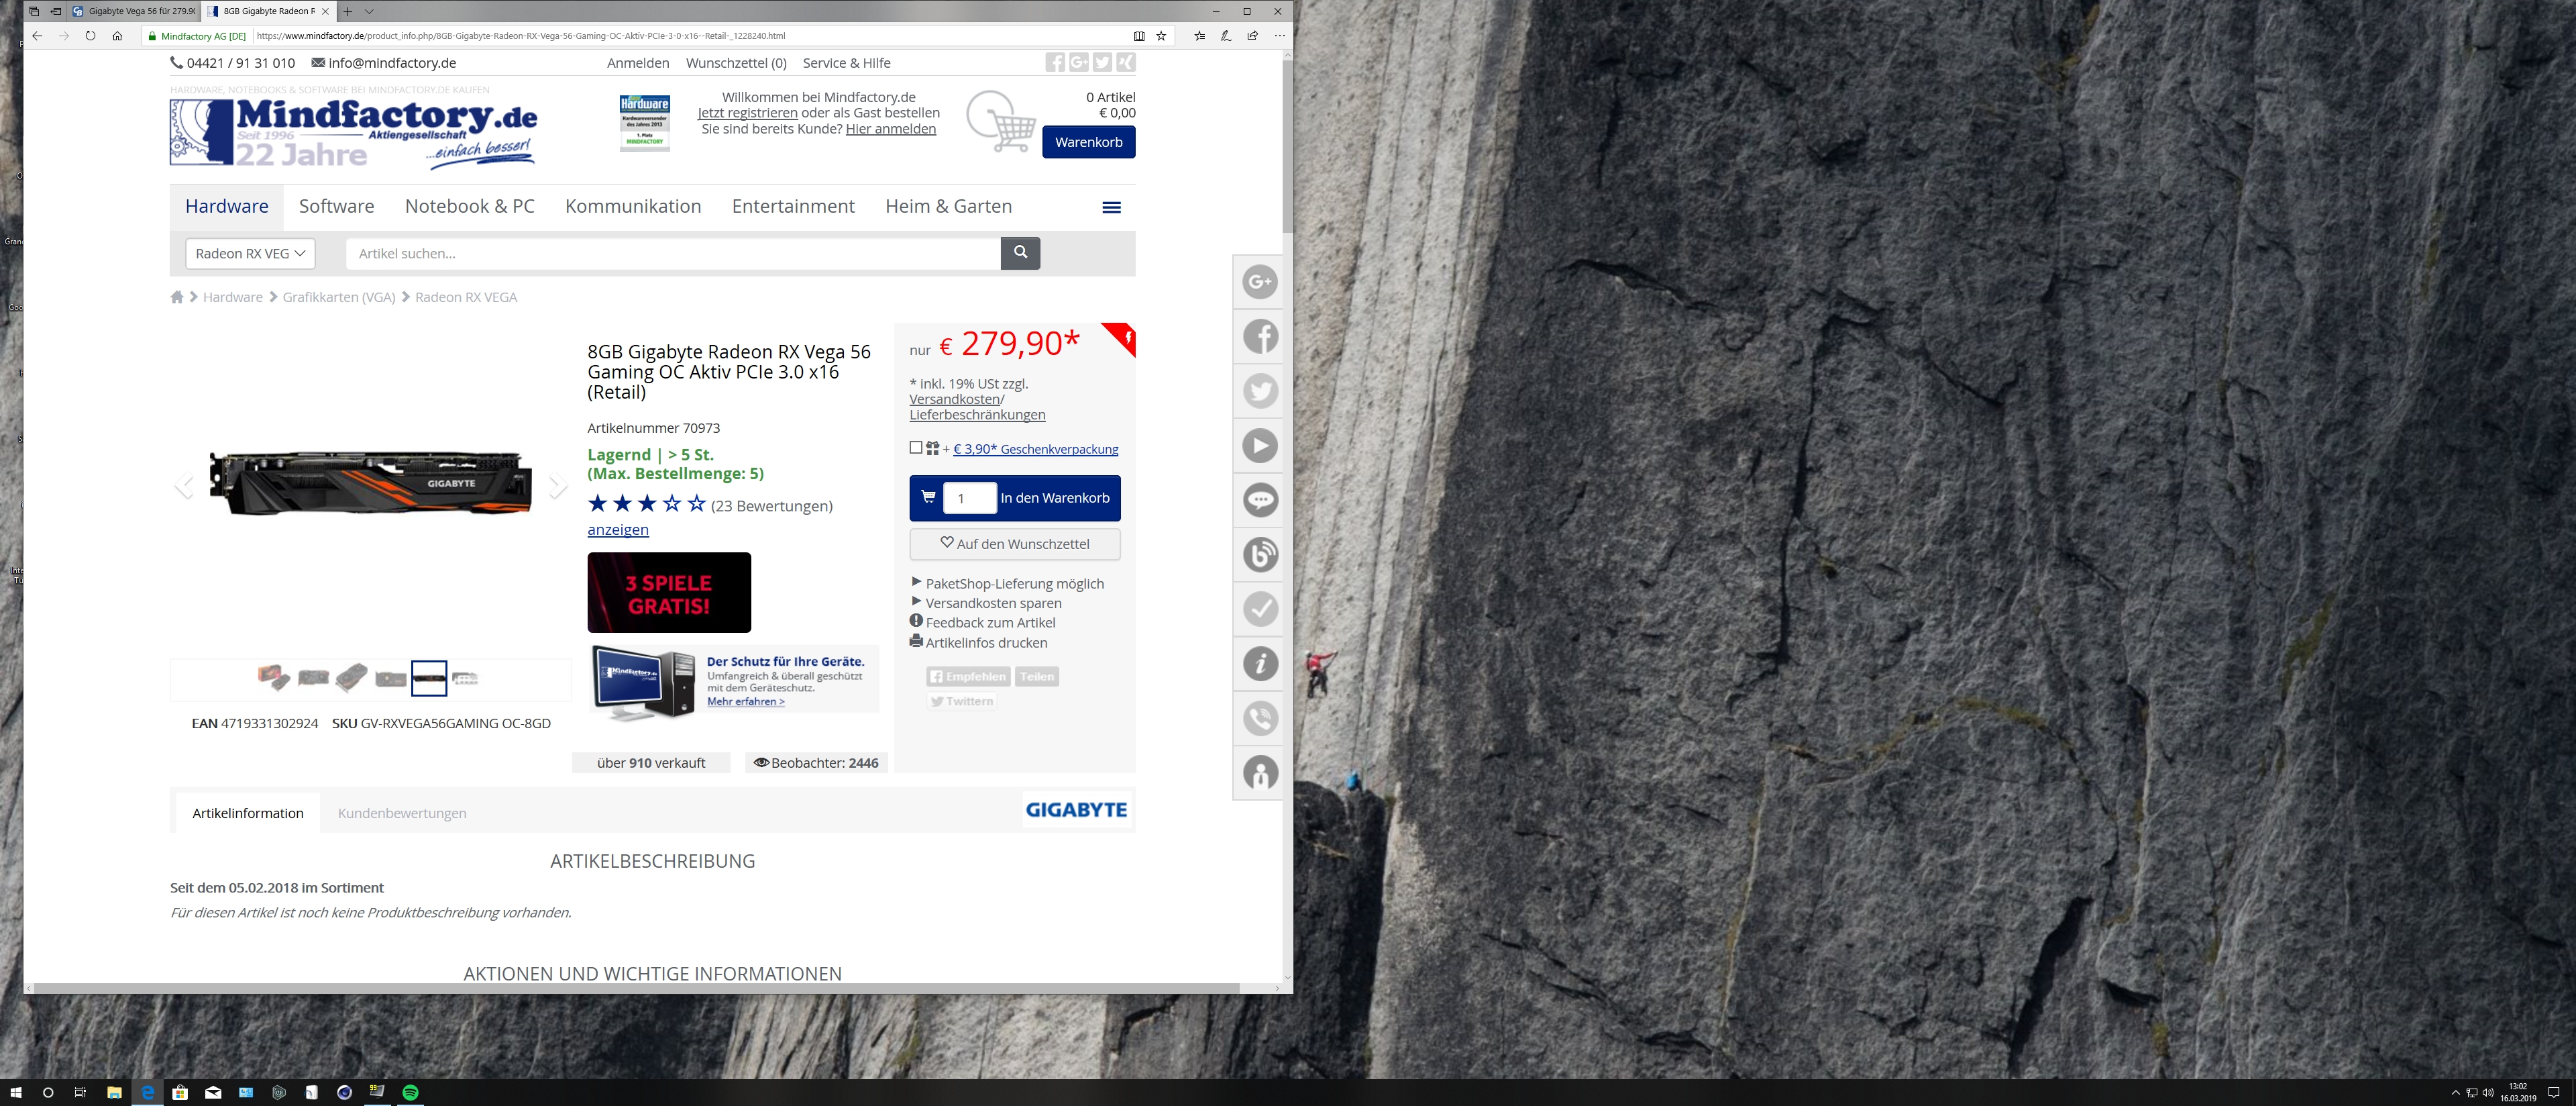Open Spotify from the taskbar
2576x1106 pixels.
tap(410, 1092)
